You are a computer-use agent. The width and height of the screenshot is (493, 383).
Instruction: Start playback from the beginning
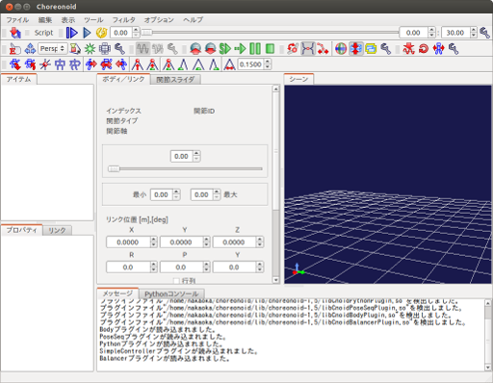72,33
